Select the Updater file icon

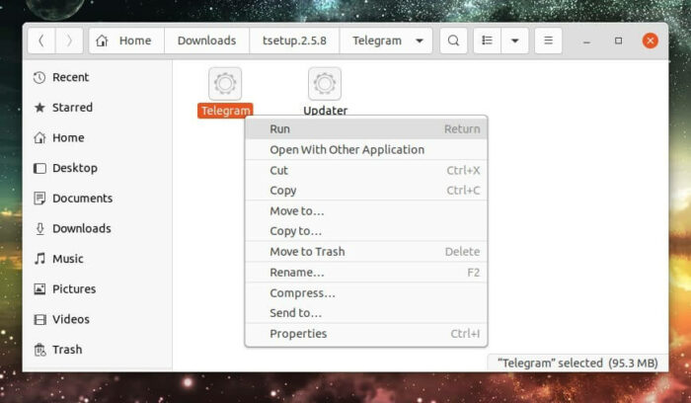325,83
